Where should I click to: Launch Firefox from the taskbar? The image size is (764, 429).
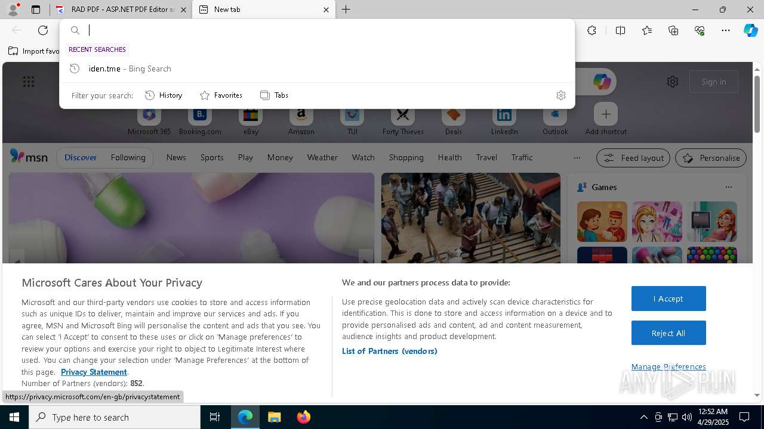(303, 417)
